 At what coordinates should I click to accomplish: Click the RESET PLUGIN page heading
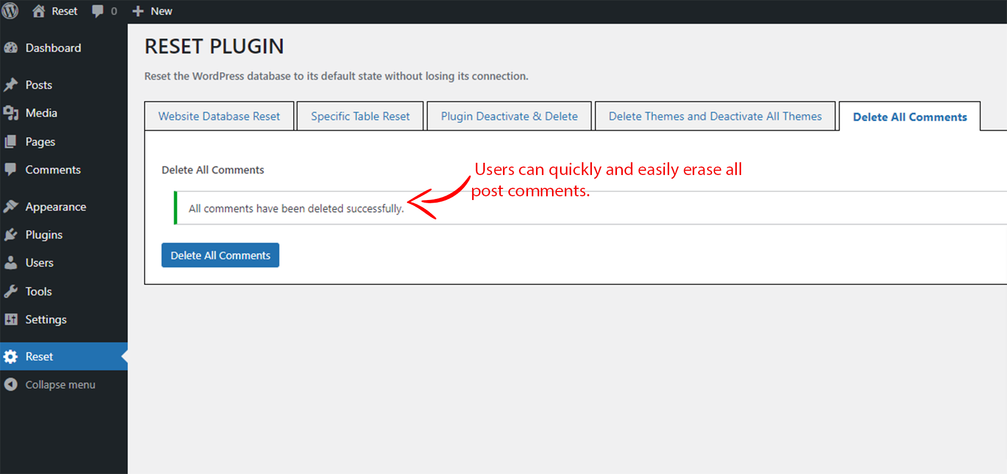pos(214,46)
